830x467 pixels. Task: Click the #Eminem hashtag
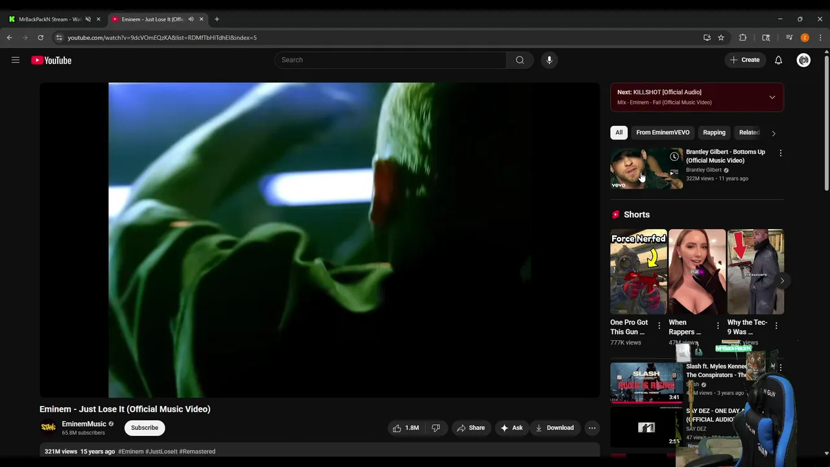130,451
